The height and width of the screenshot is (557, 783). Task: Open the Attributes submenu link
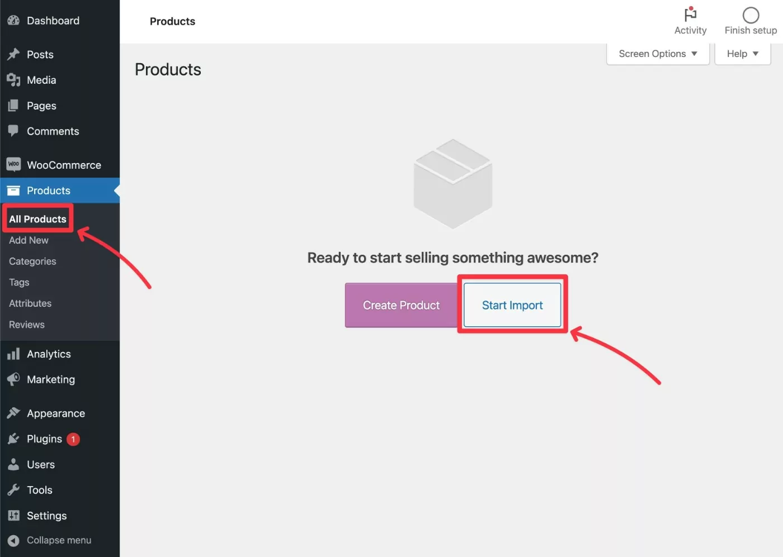[30, 303]
